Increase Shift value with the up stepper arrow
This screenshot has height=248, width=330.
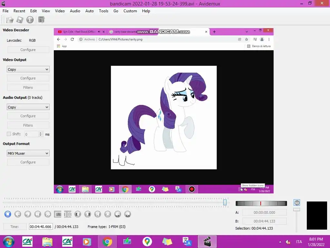(x=40, y=133)
